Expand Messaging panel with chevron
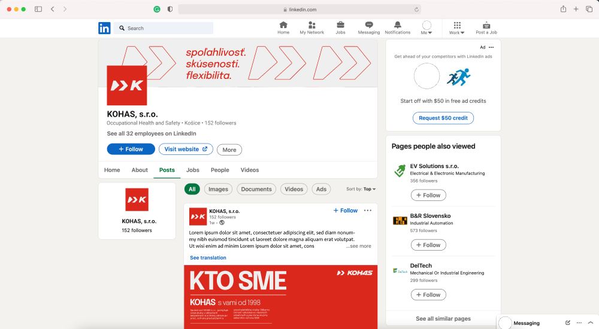The image size is (599, 329). click(590, 323)
